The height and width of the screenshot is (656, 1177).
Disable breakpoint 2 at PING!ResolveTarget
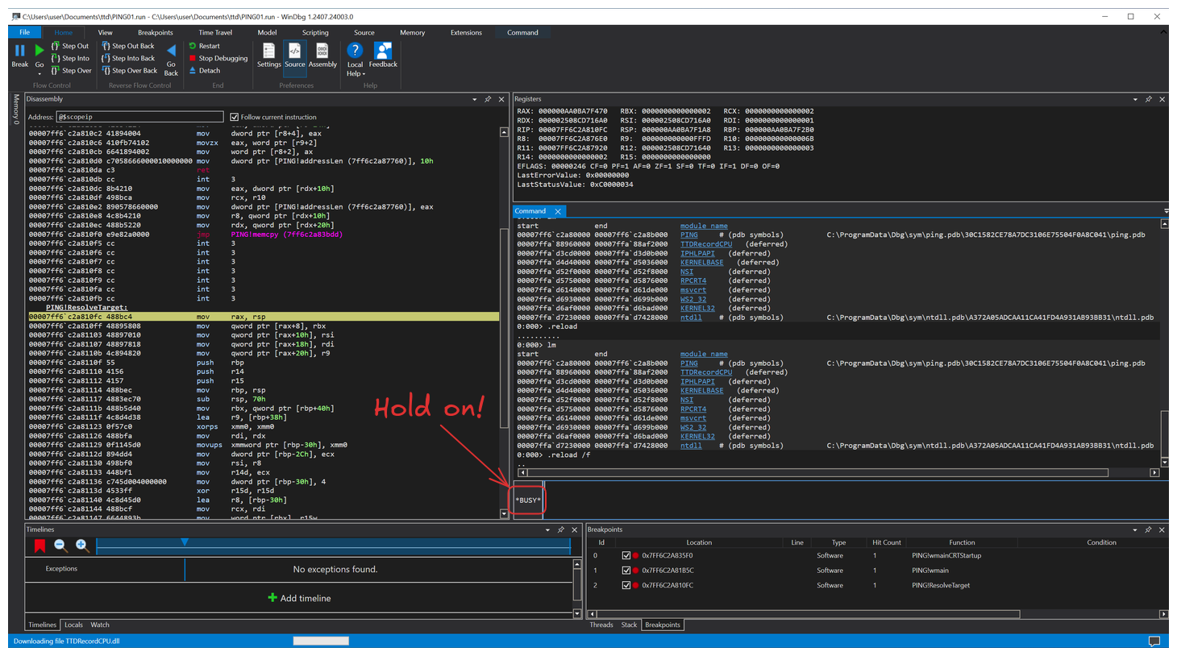626,585
